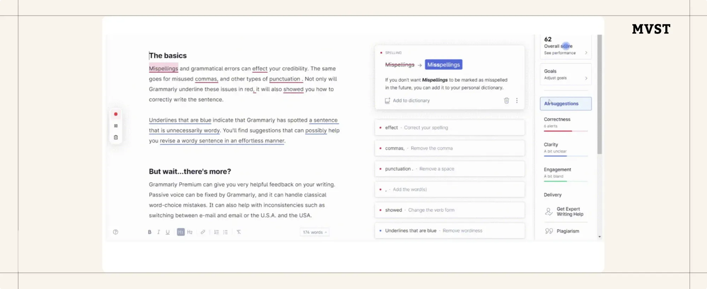Click the red dot in left floating panel
Screen dimensions: 707x289
(116, 114)
